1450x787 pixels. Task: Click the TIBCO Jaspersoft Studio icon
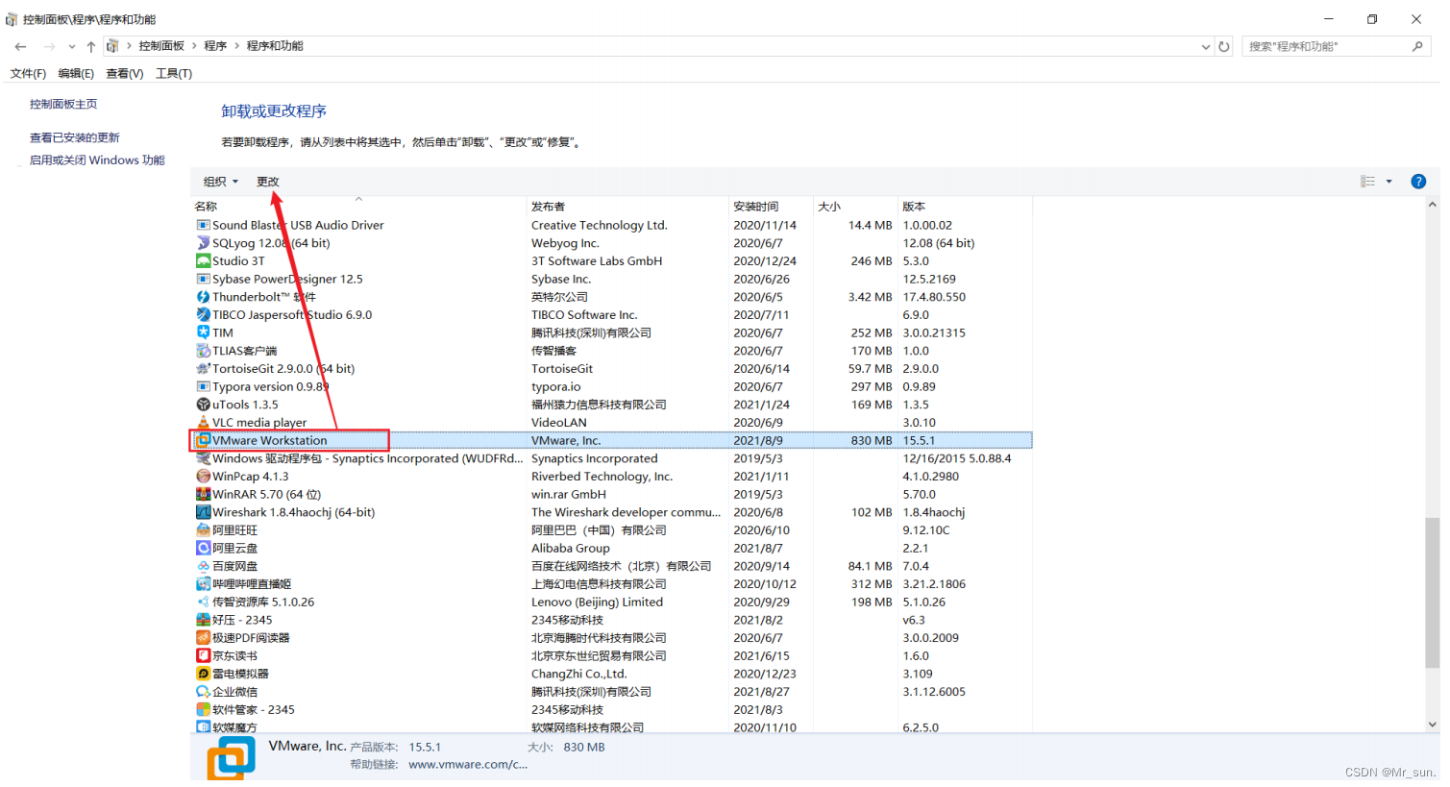point(203,314)
